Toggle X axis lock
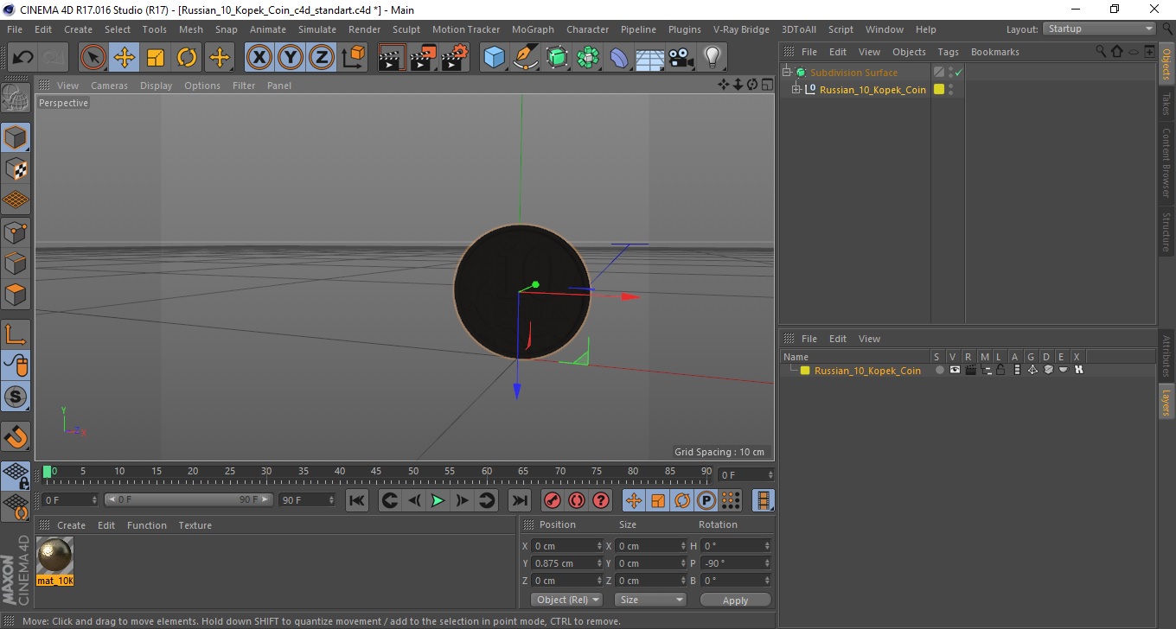The width and height of the screenshot is (1176, 629). point(259,58)
